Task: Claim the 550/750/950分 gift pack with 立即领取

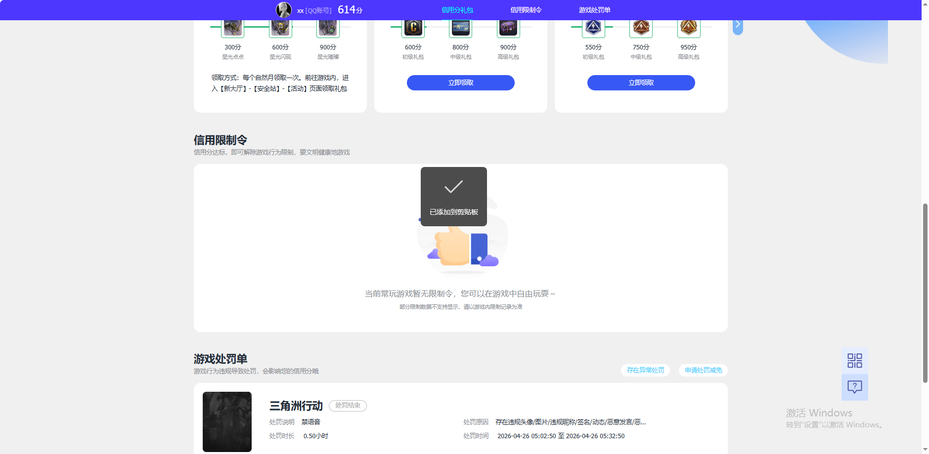Action: [x=641, y=83]
